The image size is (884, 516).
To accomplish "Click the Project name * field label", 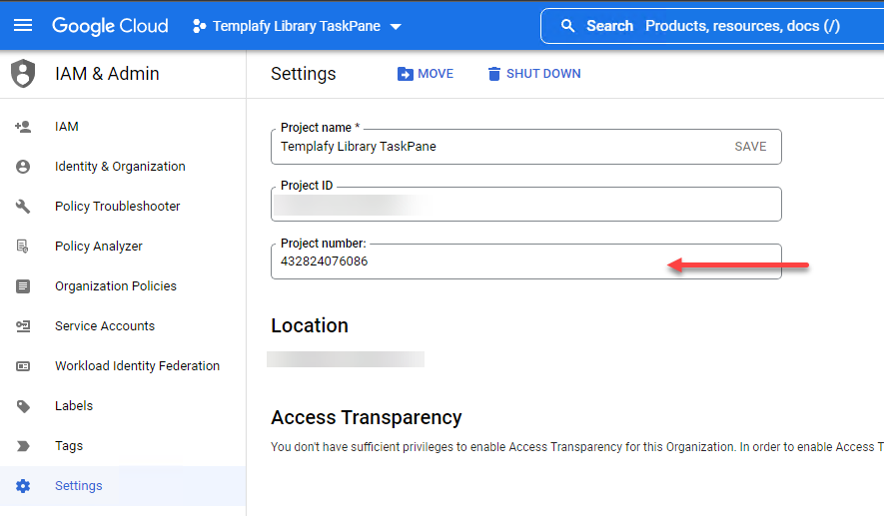I will coord(321,128).
